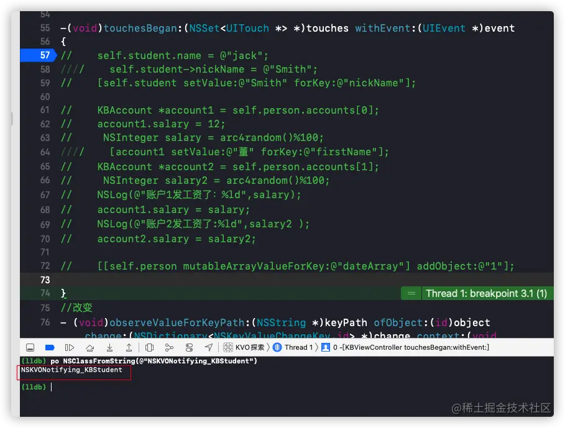Select the touchesBegan:withEvent: stack frame
This screenshot has height=428, width=565.
point(405,347)
